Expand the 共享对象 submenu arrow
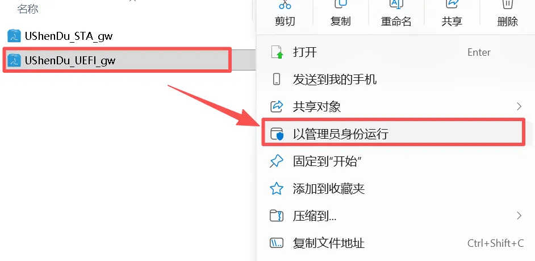535x261 pixels. (519, 106)
